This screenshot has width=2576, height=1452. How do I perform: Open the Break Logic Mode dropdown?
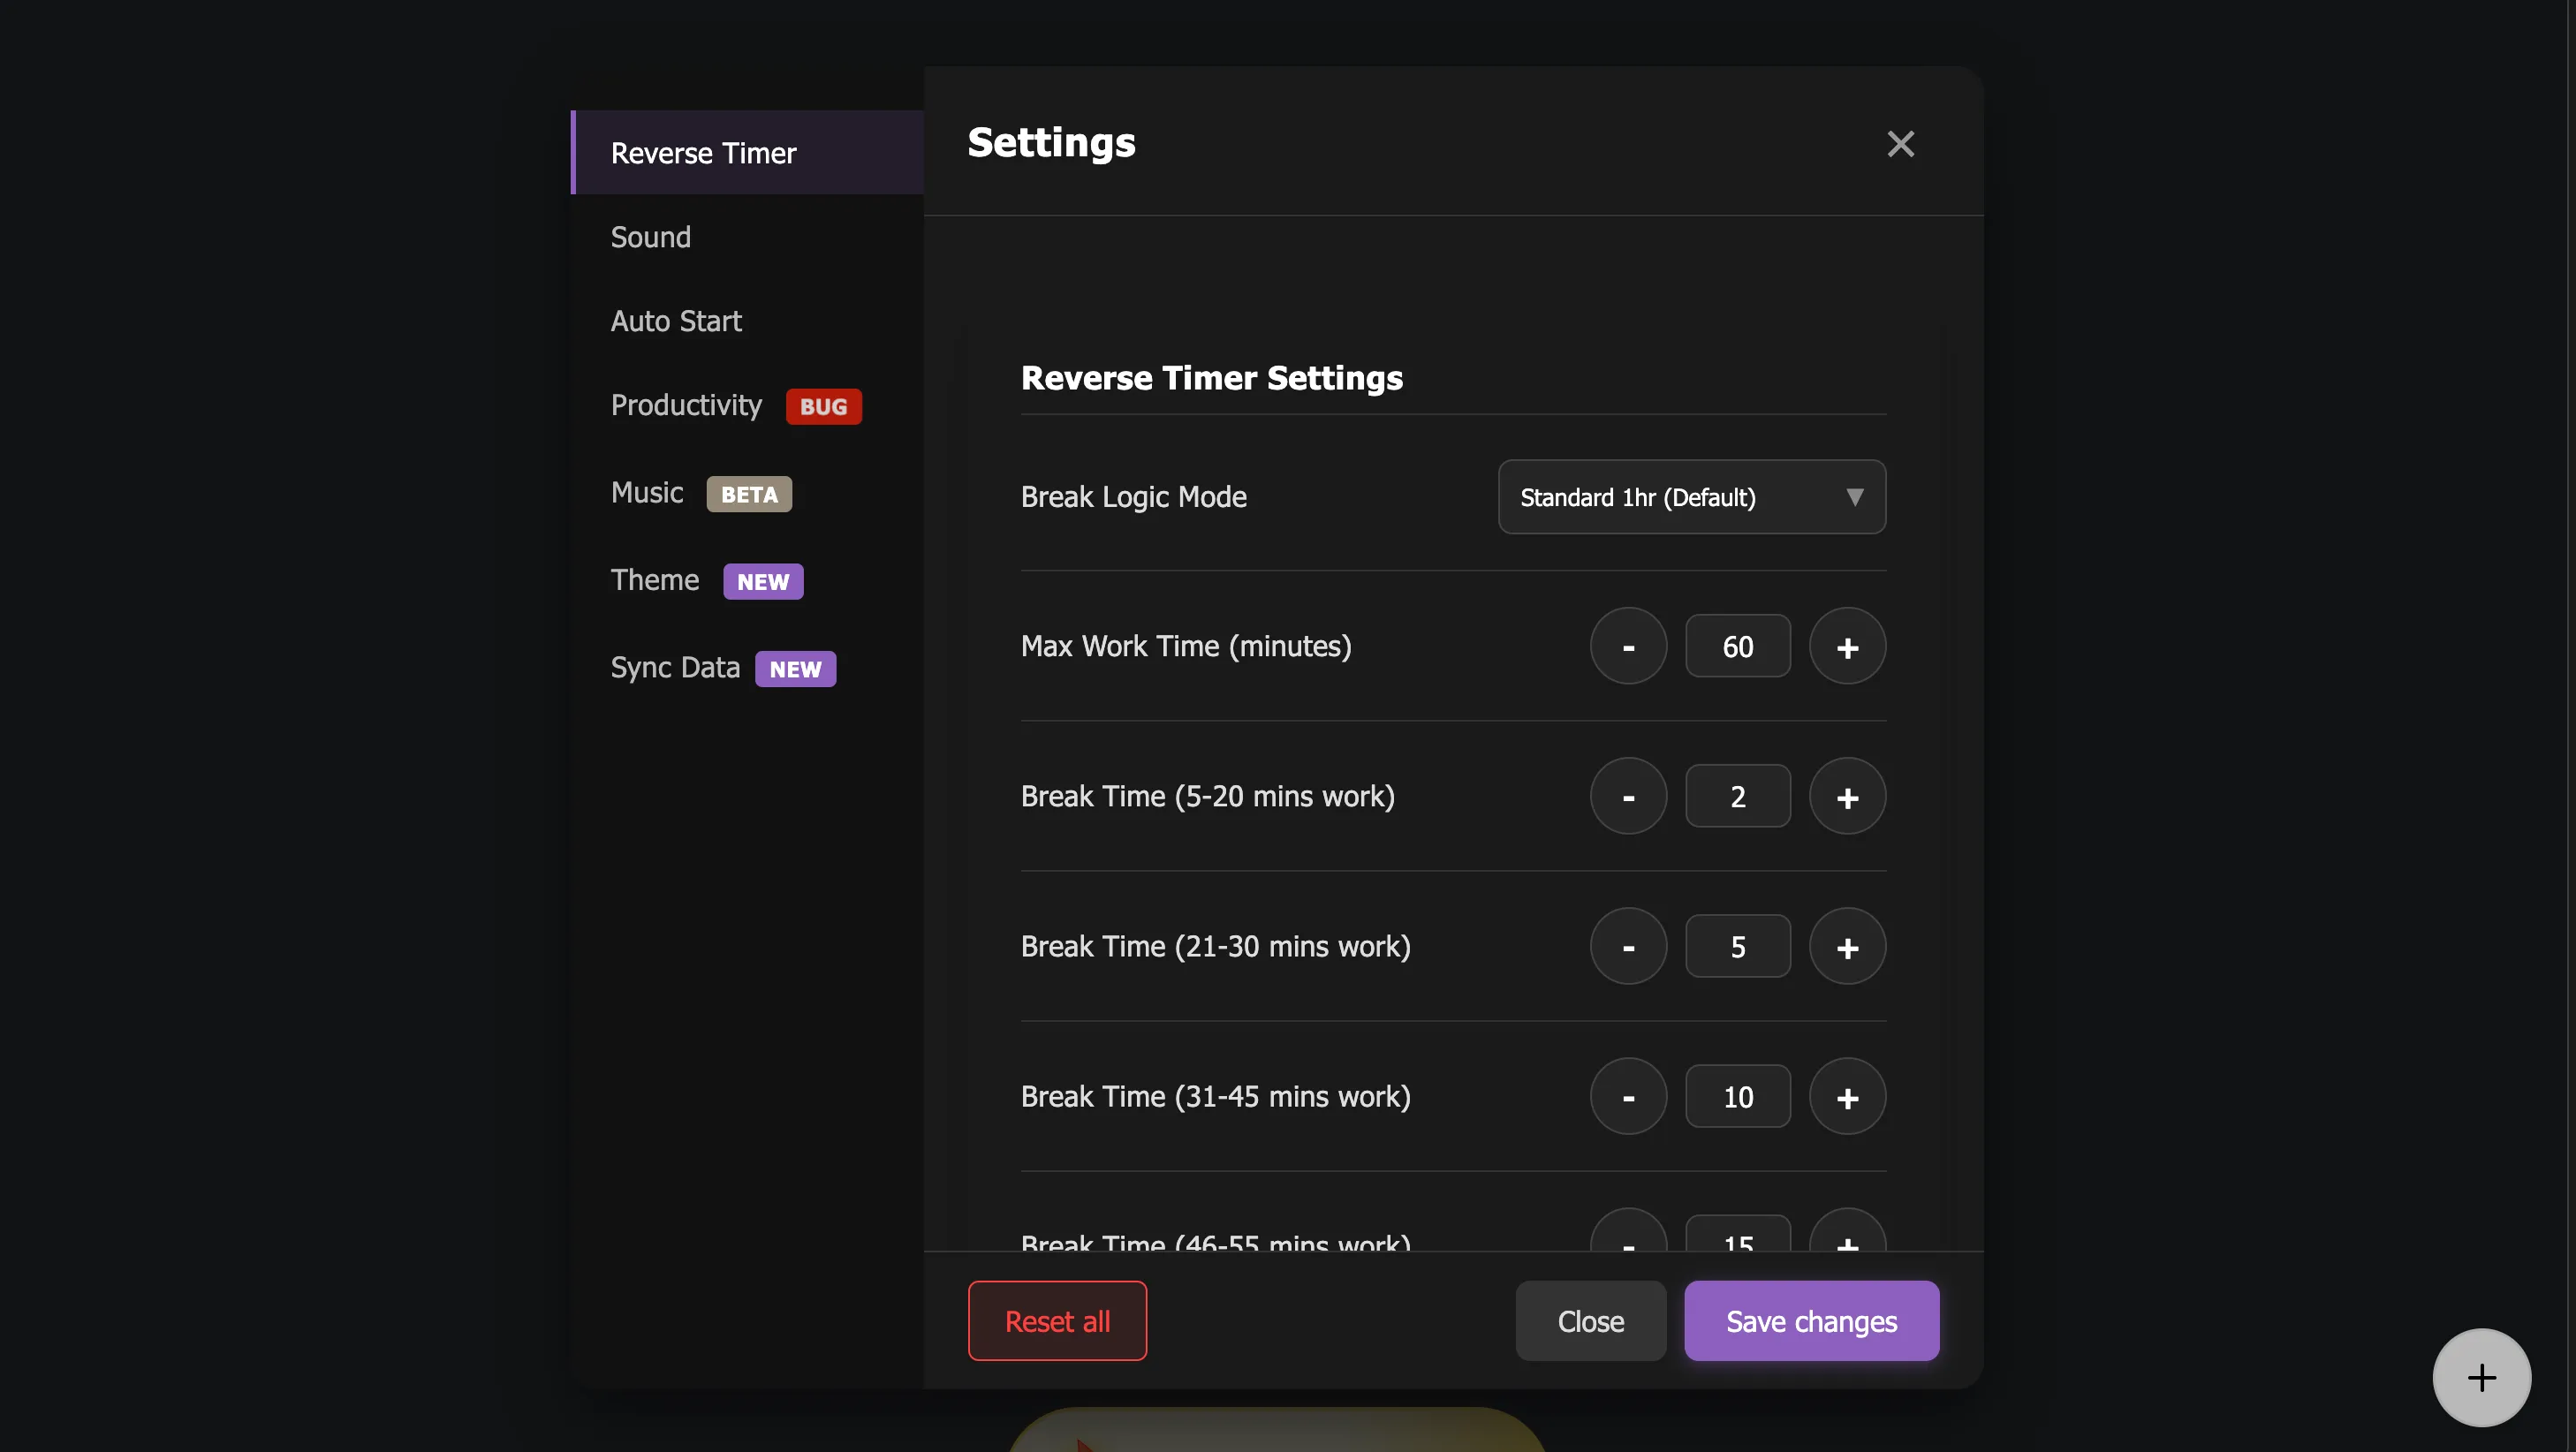(1690, 497)
